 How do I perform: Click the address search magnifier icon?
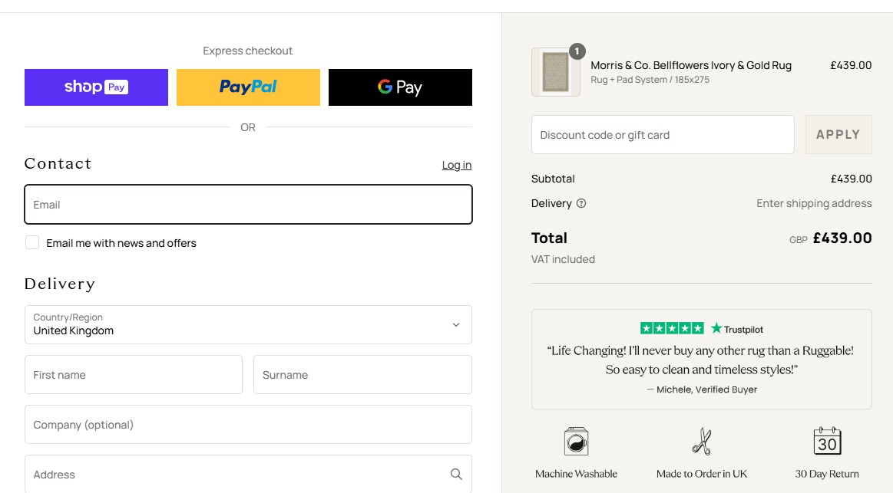click(x=456, y=474)
